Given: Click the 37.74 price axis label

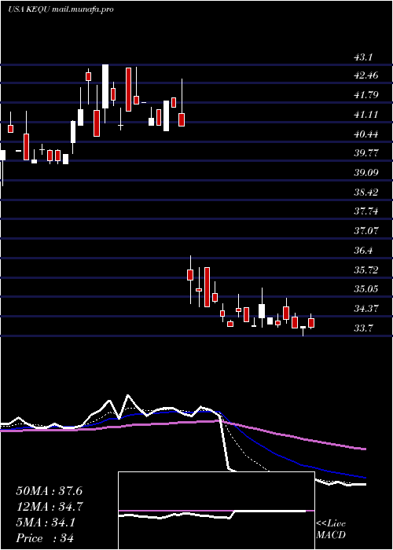Looking at the screenshot, I should pos(366,211).
